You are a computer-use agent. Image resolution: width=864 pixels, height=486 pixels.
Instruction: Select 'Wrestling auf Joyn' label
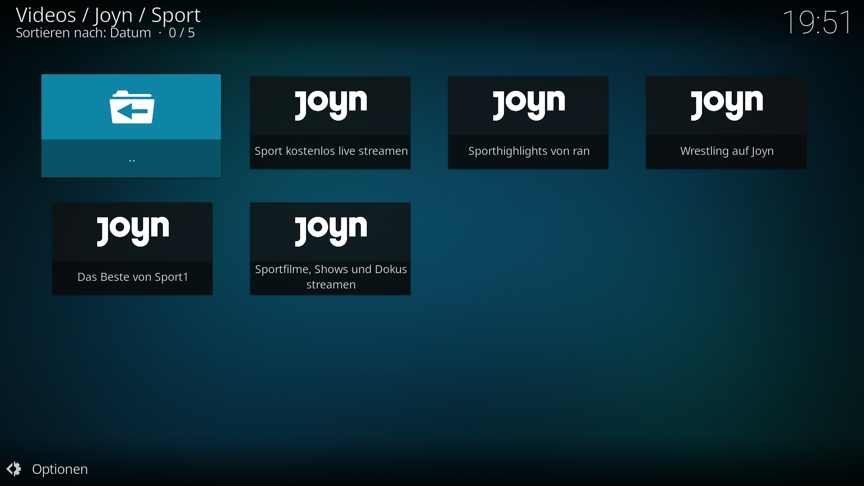(x=727, y=151)
